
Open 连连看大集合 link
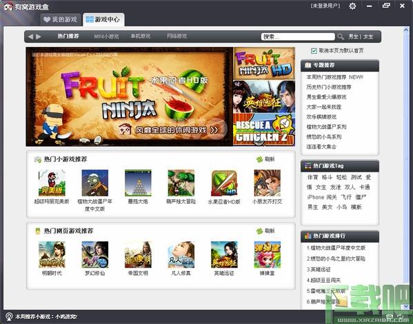pos(321,147)
